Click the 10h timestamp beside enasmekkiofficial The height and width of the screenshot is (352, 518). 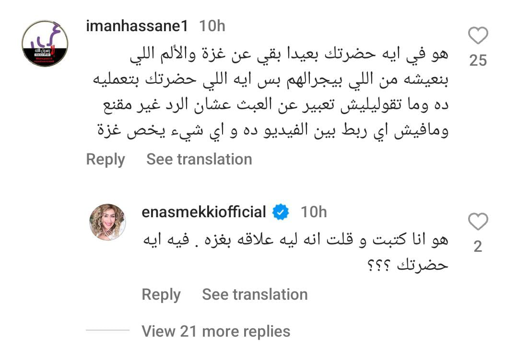click(314, 212)
